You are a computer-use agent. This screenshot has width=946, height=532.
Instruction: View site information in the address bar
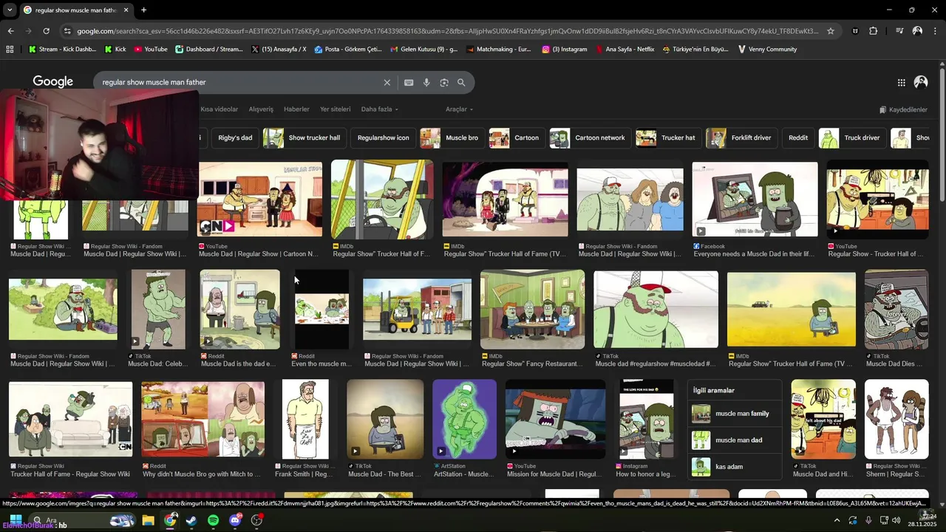point(67,31)
